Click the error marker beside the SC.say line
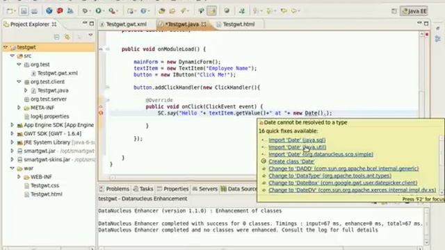Screen dimensions: 445x250 (101, 112)
